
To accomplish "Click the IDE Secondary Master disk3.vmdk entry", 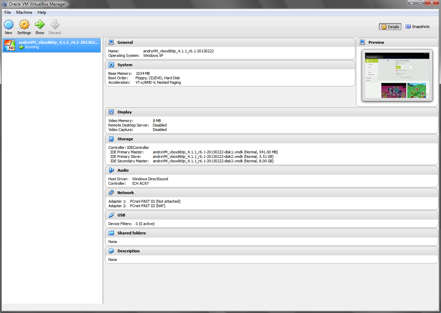I will (x=213, y=161).
